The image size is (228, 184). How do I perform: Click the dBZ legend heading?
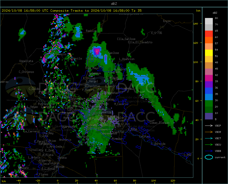(215, 13)
